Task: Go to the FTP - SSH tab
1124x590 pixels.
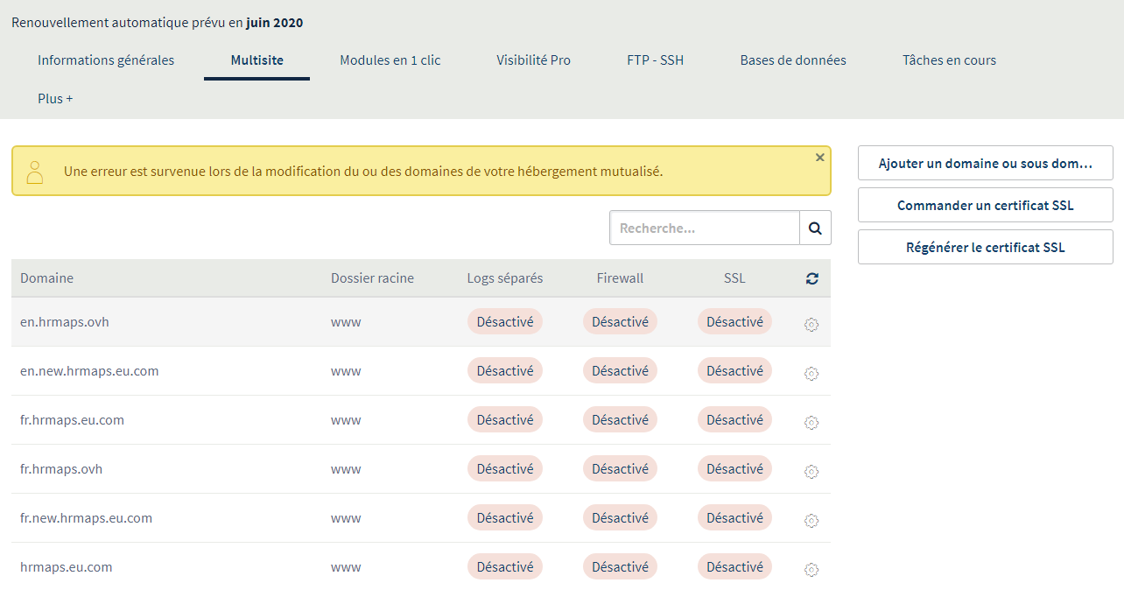Action: click(655, 60)
